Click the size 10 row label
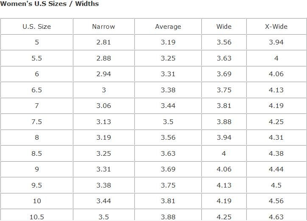The image size is (307, 221). point(36,201)
